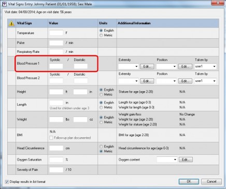Screen dimensions: 226x189
Task: Click the Respiratory Rate value field
Action: (x=56, y=52)
